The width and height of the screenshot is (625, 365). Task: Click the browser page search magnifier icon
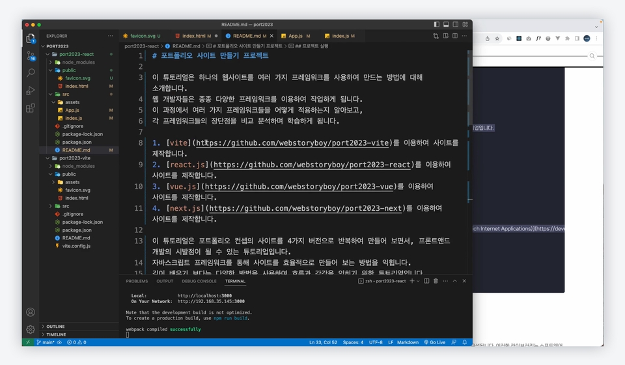[592, 56]
